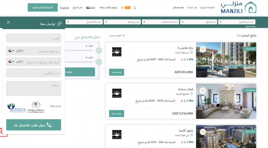Open فيلات سمارة listing title
268x148 pixels.
(185, 89)
